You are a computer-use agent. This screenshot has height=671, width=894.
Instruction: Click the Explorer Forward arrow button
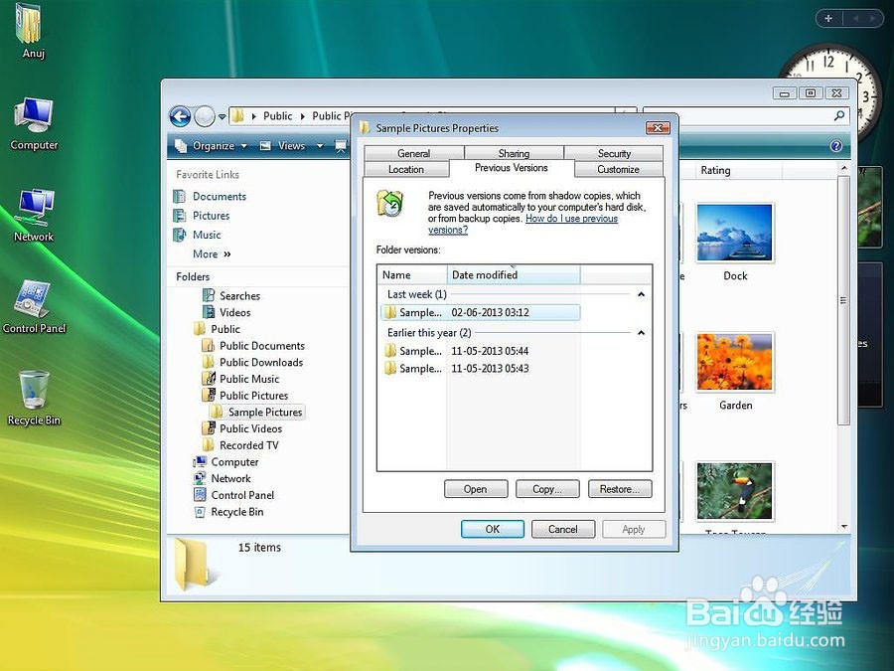tap(205, 116)
